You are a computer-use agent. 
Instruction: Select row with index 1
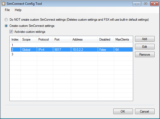71,45
